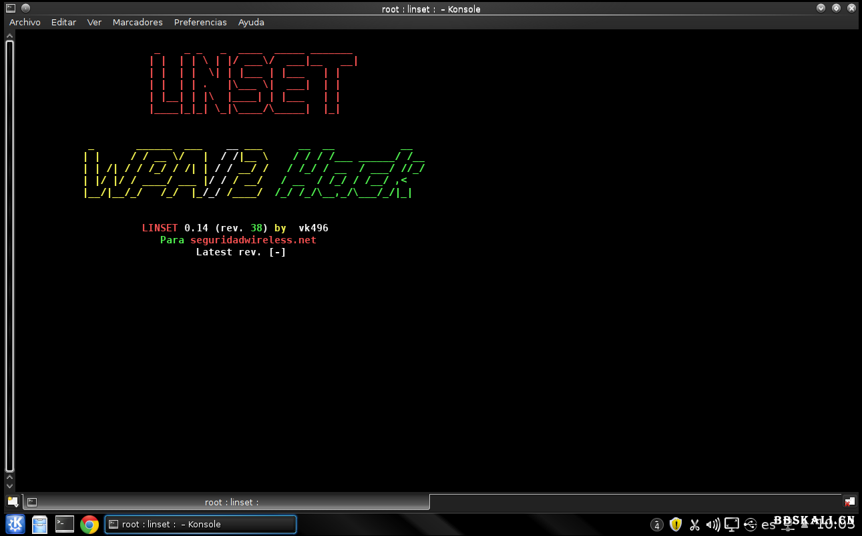Open the terminal launcher in the panel

tap(65, 525)
